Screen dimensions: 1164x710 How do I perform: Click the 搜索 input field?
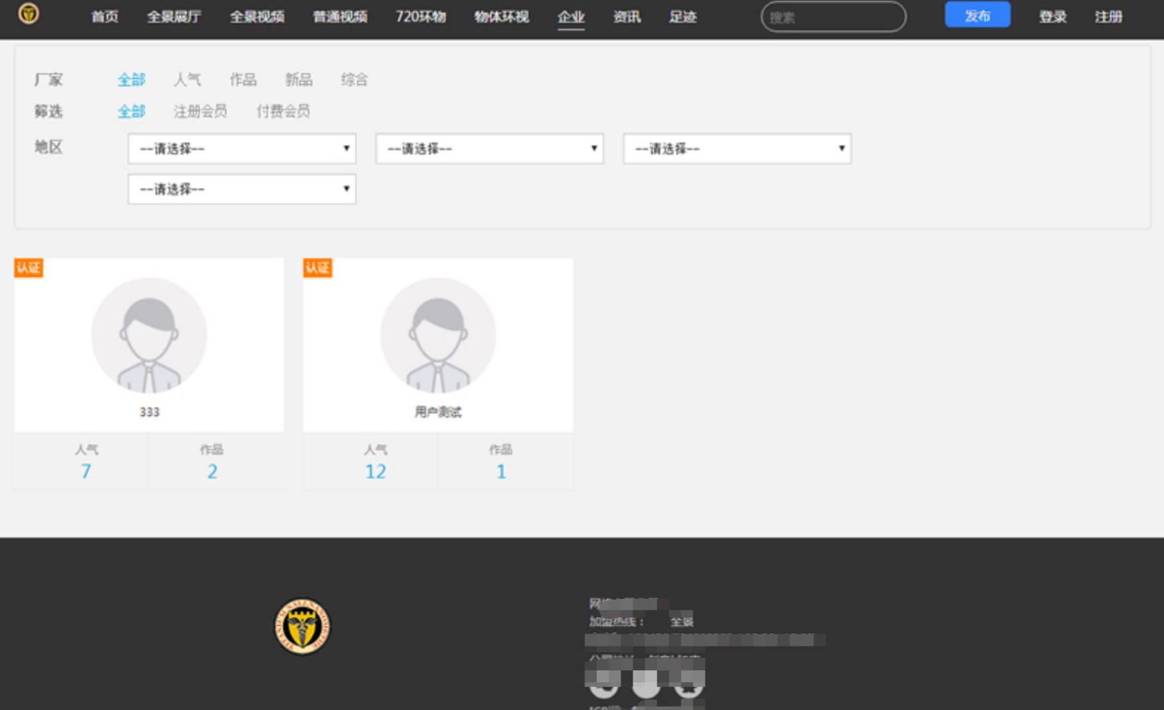coord(833,17)
